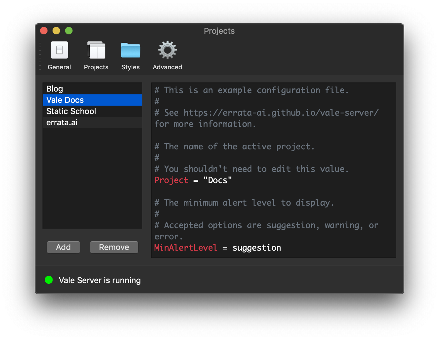Click the suggestion alert level value
The width and height of the screenshot is (439, 340).
pyautogui.click(x=257, y=248)
